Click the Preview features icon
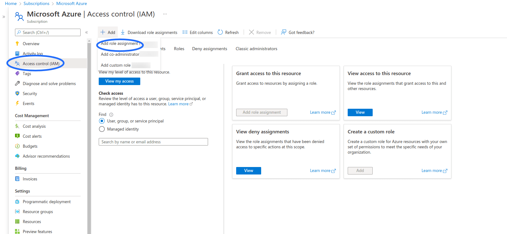 click(17, 232)
